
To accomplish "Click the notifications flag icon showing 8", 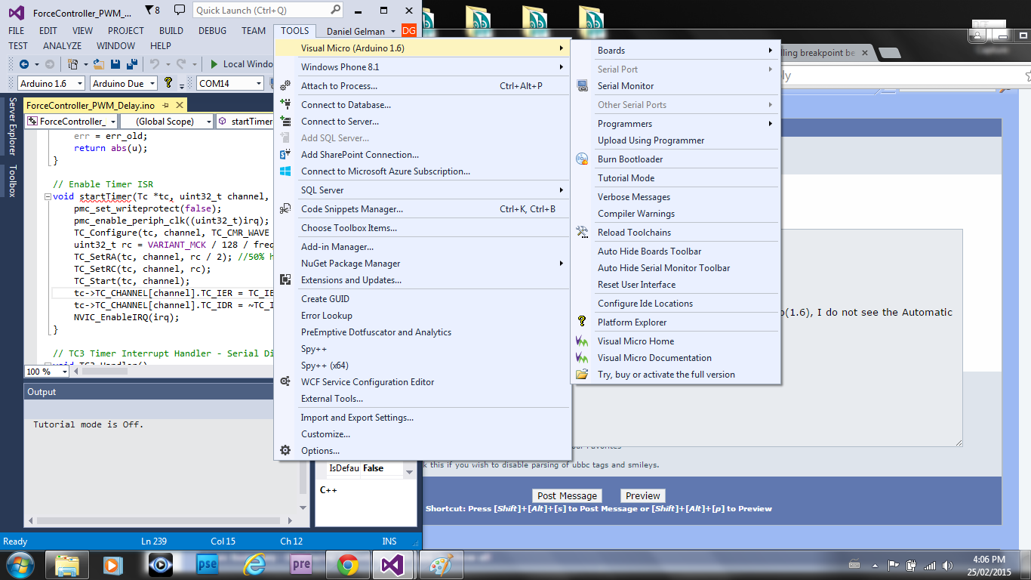I will click(x=152, y=11).
